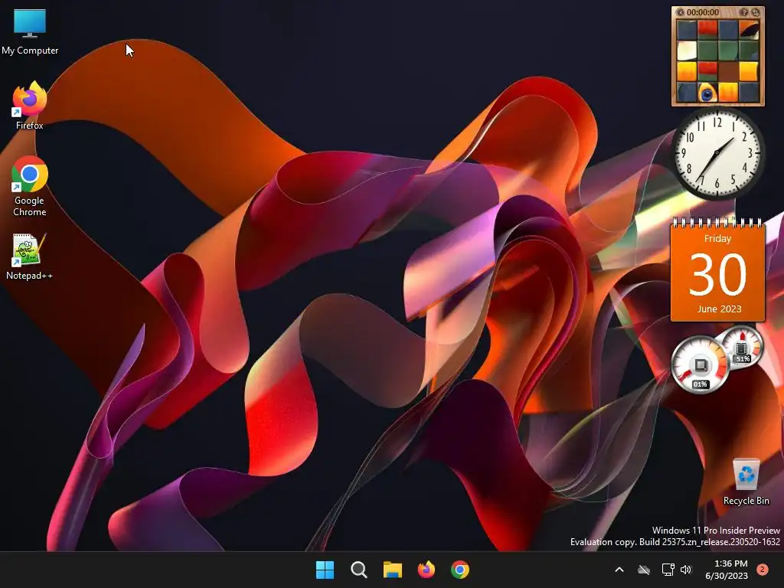The image size is (784, 588).
Task: Open the clock showing 1:36 PM
Action: click(x=727, y=570)
